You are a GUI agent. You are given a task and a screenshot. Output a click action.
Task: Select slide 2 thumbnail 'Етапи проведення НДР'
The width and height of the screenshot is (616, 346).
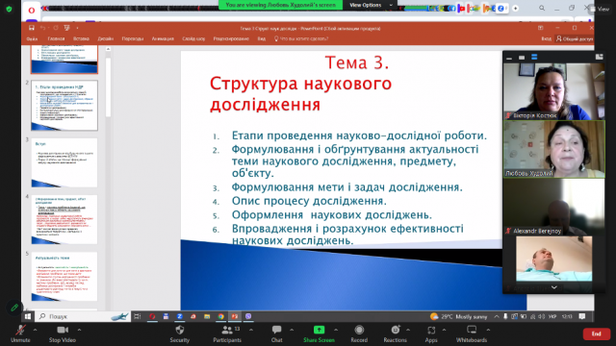pos(64,105)
